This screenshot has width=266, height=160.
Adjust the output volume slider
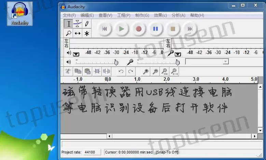[97, 63]
